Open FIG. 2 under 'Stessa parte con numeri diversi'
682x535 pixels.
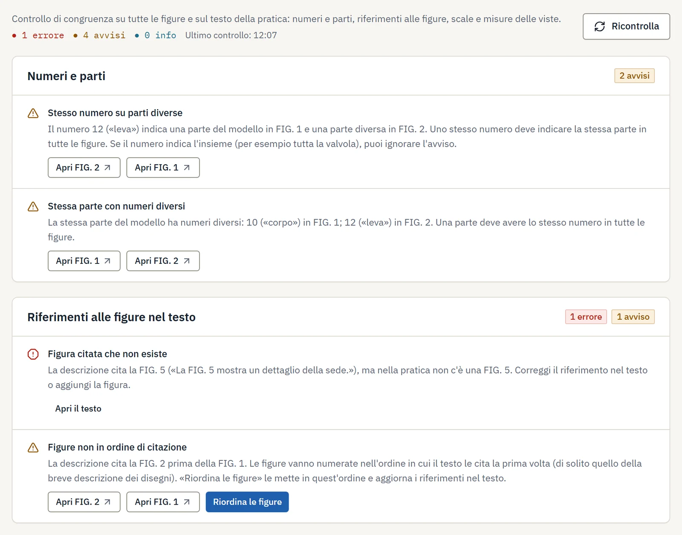(x=163, y=261)
